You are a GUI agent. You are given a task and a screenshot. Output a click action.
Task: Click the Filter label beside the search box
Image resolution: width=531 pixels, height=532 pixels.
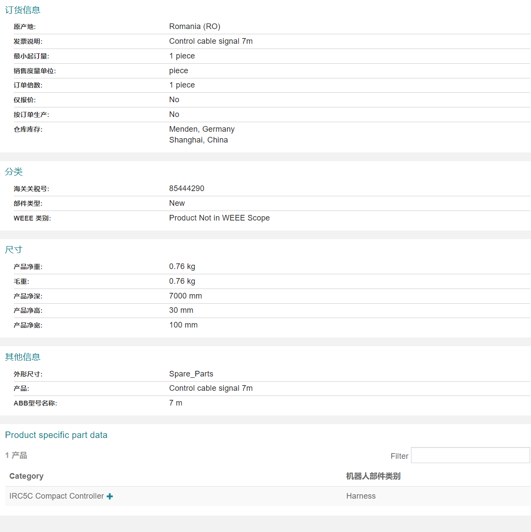[x=399, y=456]
